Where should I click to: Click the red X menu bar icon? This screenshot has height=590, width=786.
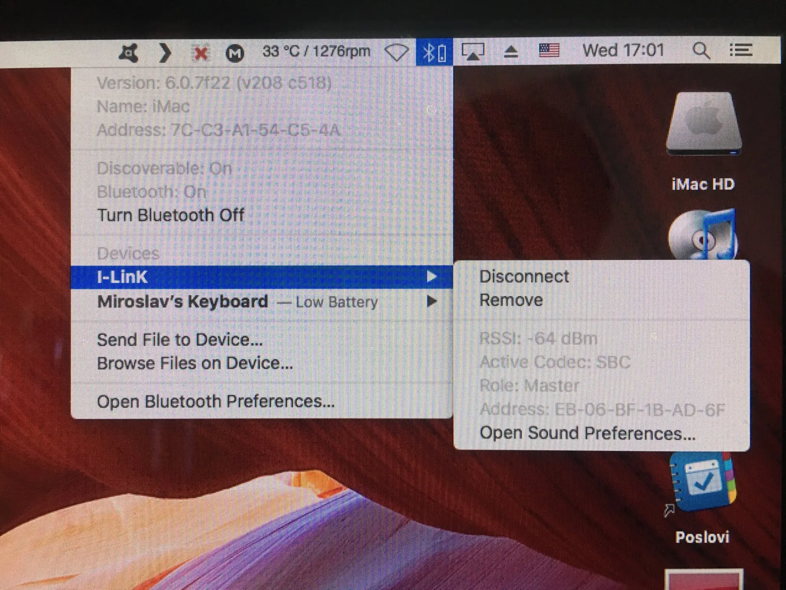(x=201, y=53)
